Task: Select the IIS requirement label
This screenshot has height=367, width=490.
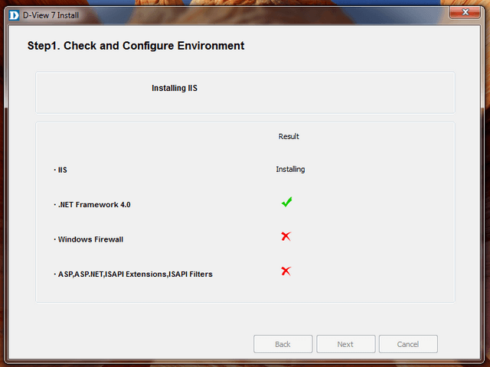Action: pyautogui.click(x=63, y=170)
